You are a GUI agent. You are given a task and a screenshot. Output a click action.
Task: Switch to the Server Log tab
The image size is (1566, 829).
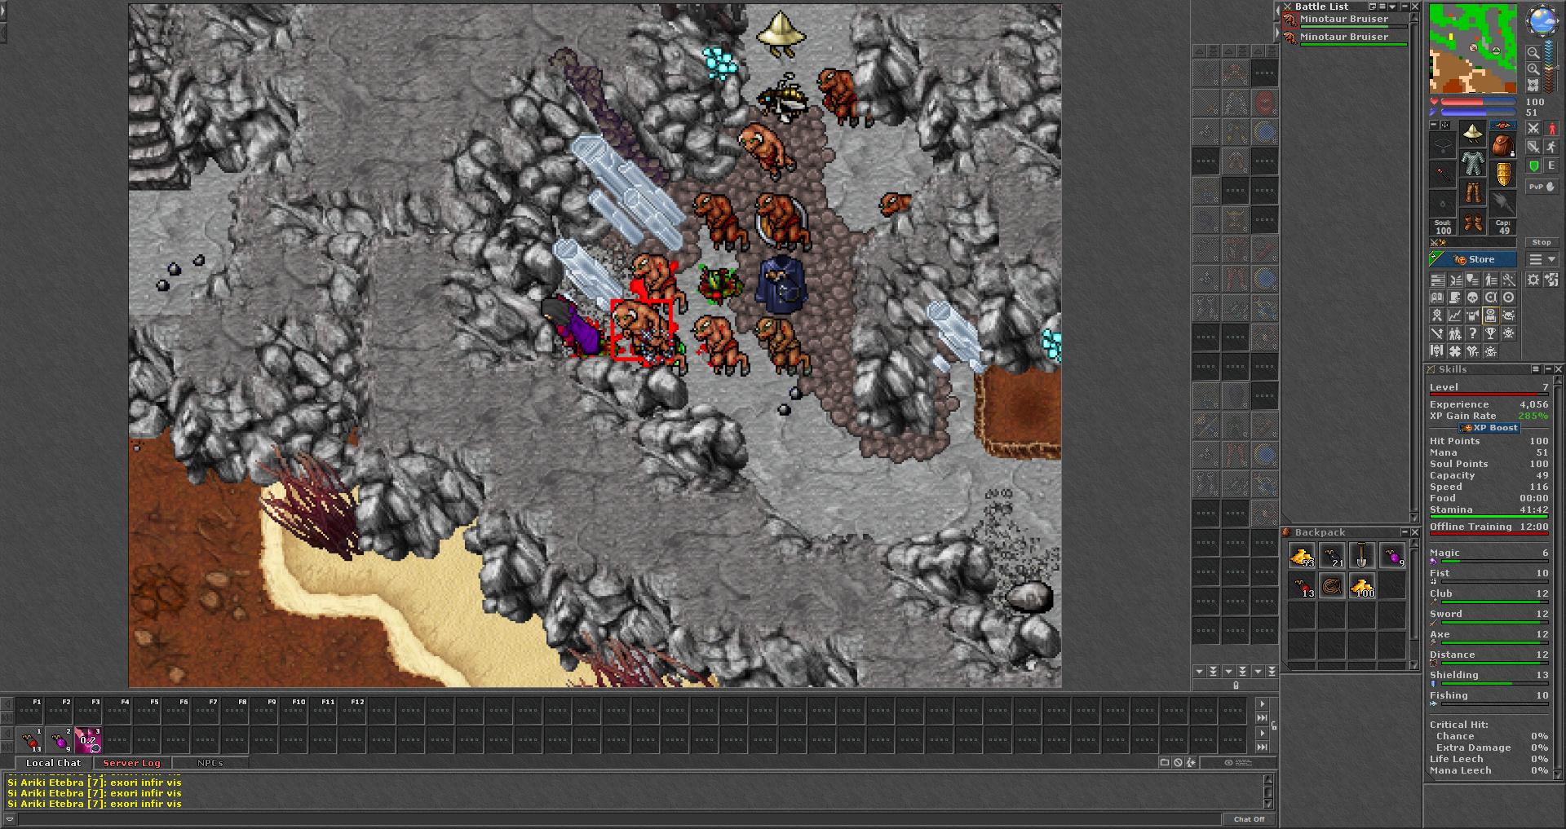point(131,763)
